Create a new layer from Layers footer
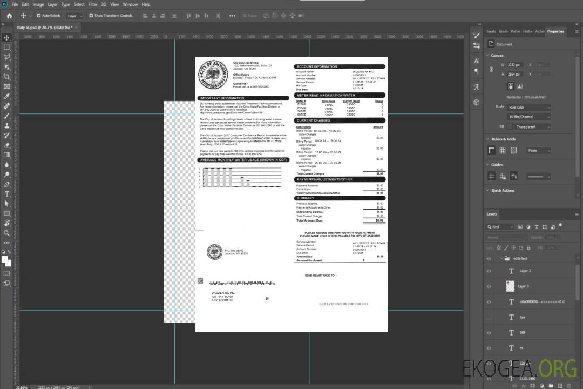Screen dimensions: 583x389 tap(560, 386)
